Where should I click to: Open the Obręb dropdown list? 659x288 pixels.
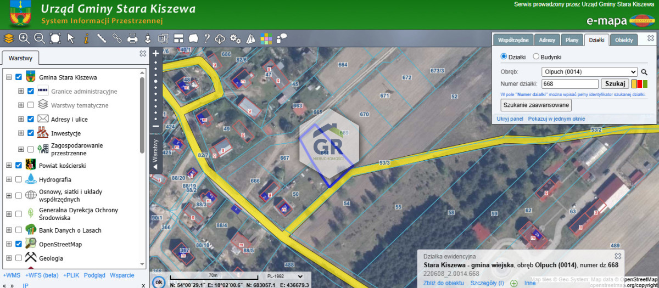click(589, 72)
